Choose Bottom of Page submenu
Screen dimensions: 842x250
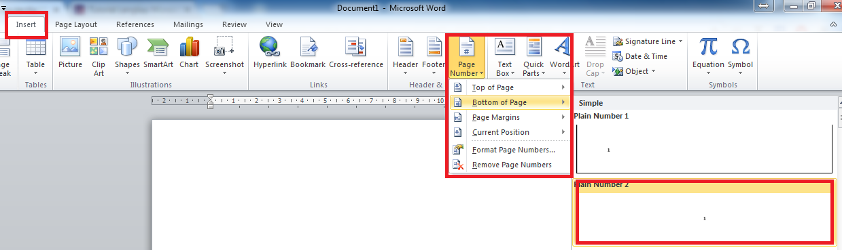[509, 102]
